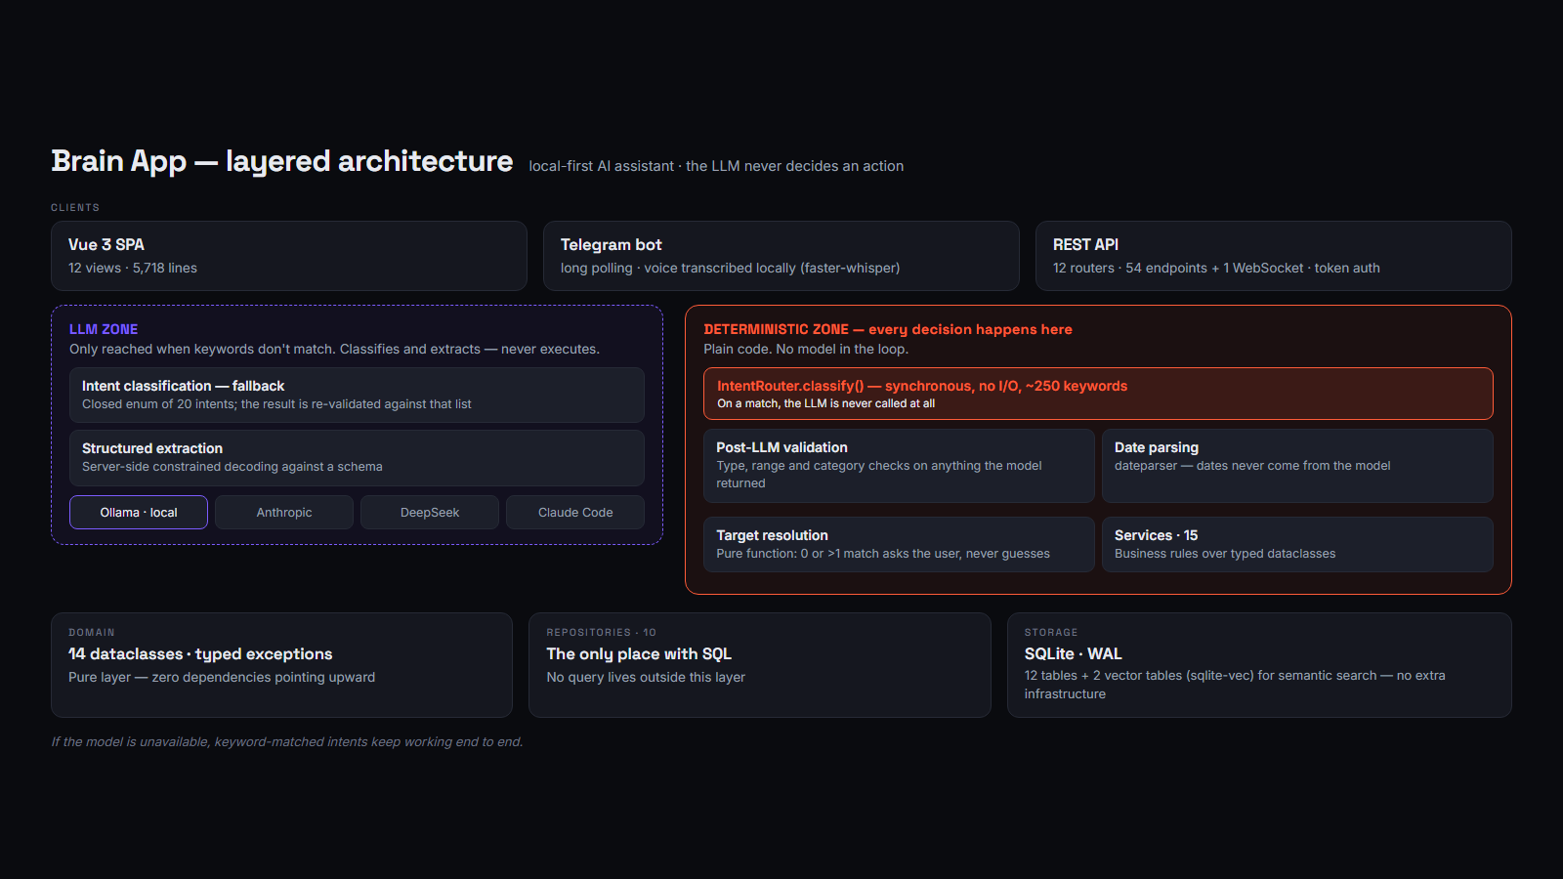This screenshot has height=879, width=1563.
Task: Click the REPOSITORIES · 10 label
Action: [x=602, y=633]
